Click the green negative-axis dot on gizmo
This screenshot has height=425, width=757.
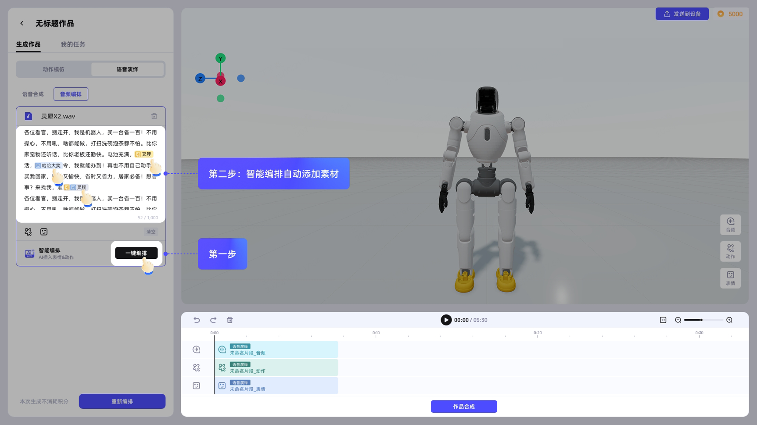pos(220,99)
